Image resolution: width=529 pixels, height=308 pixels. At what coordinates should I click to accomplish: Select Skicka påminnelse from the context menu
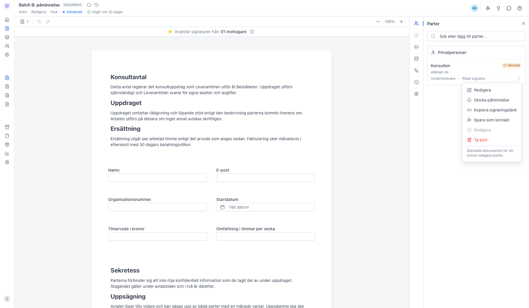tap(492, 100)
